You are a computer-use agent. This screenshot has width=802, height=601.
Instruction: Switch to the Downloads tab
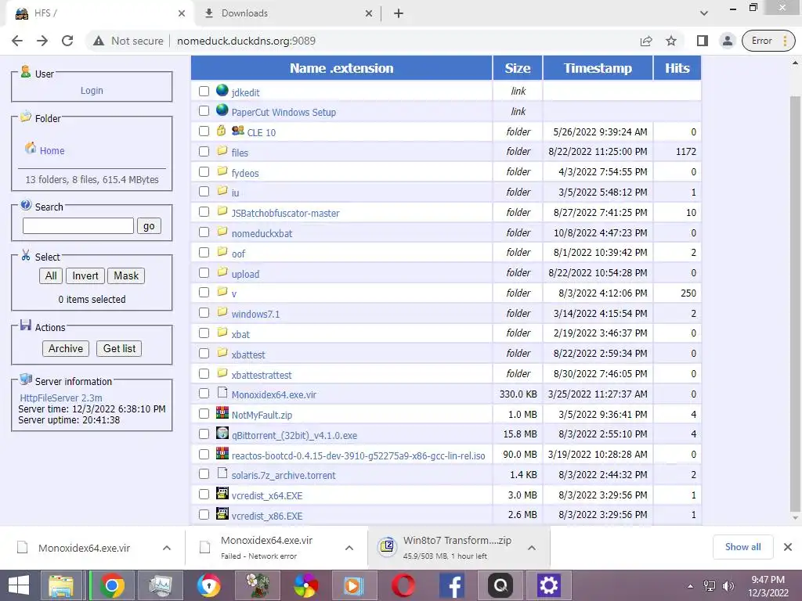click(x=289, y=13)
